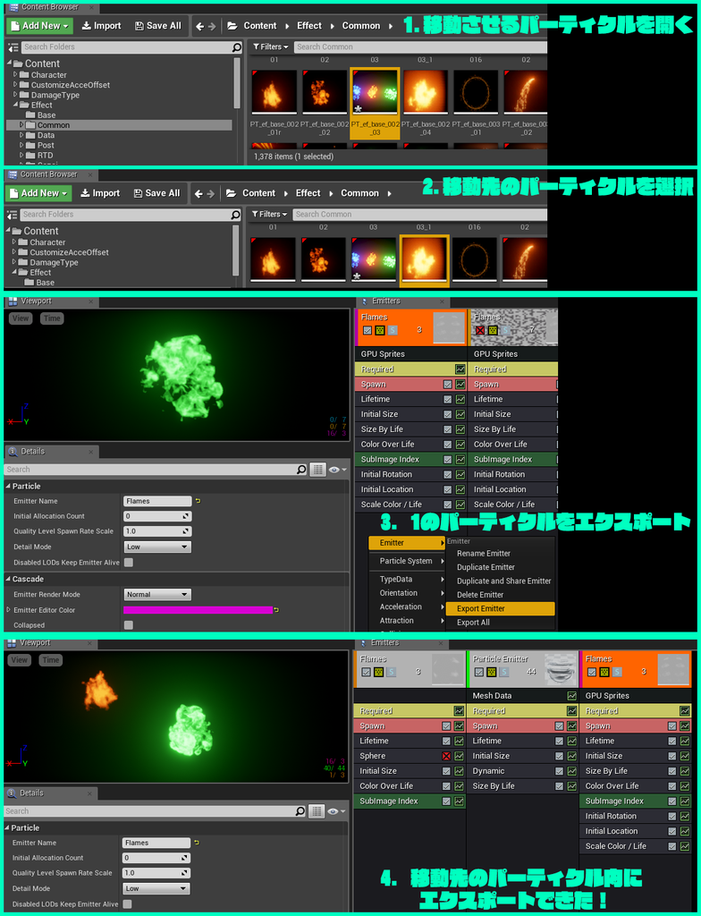The height and width of the screenshot is (916, 701).
Task: Toggle the Dynamic module checkbox
Action: point(559,771)
